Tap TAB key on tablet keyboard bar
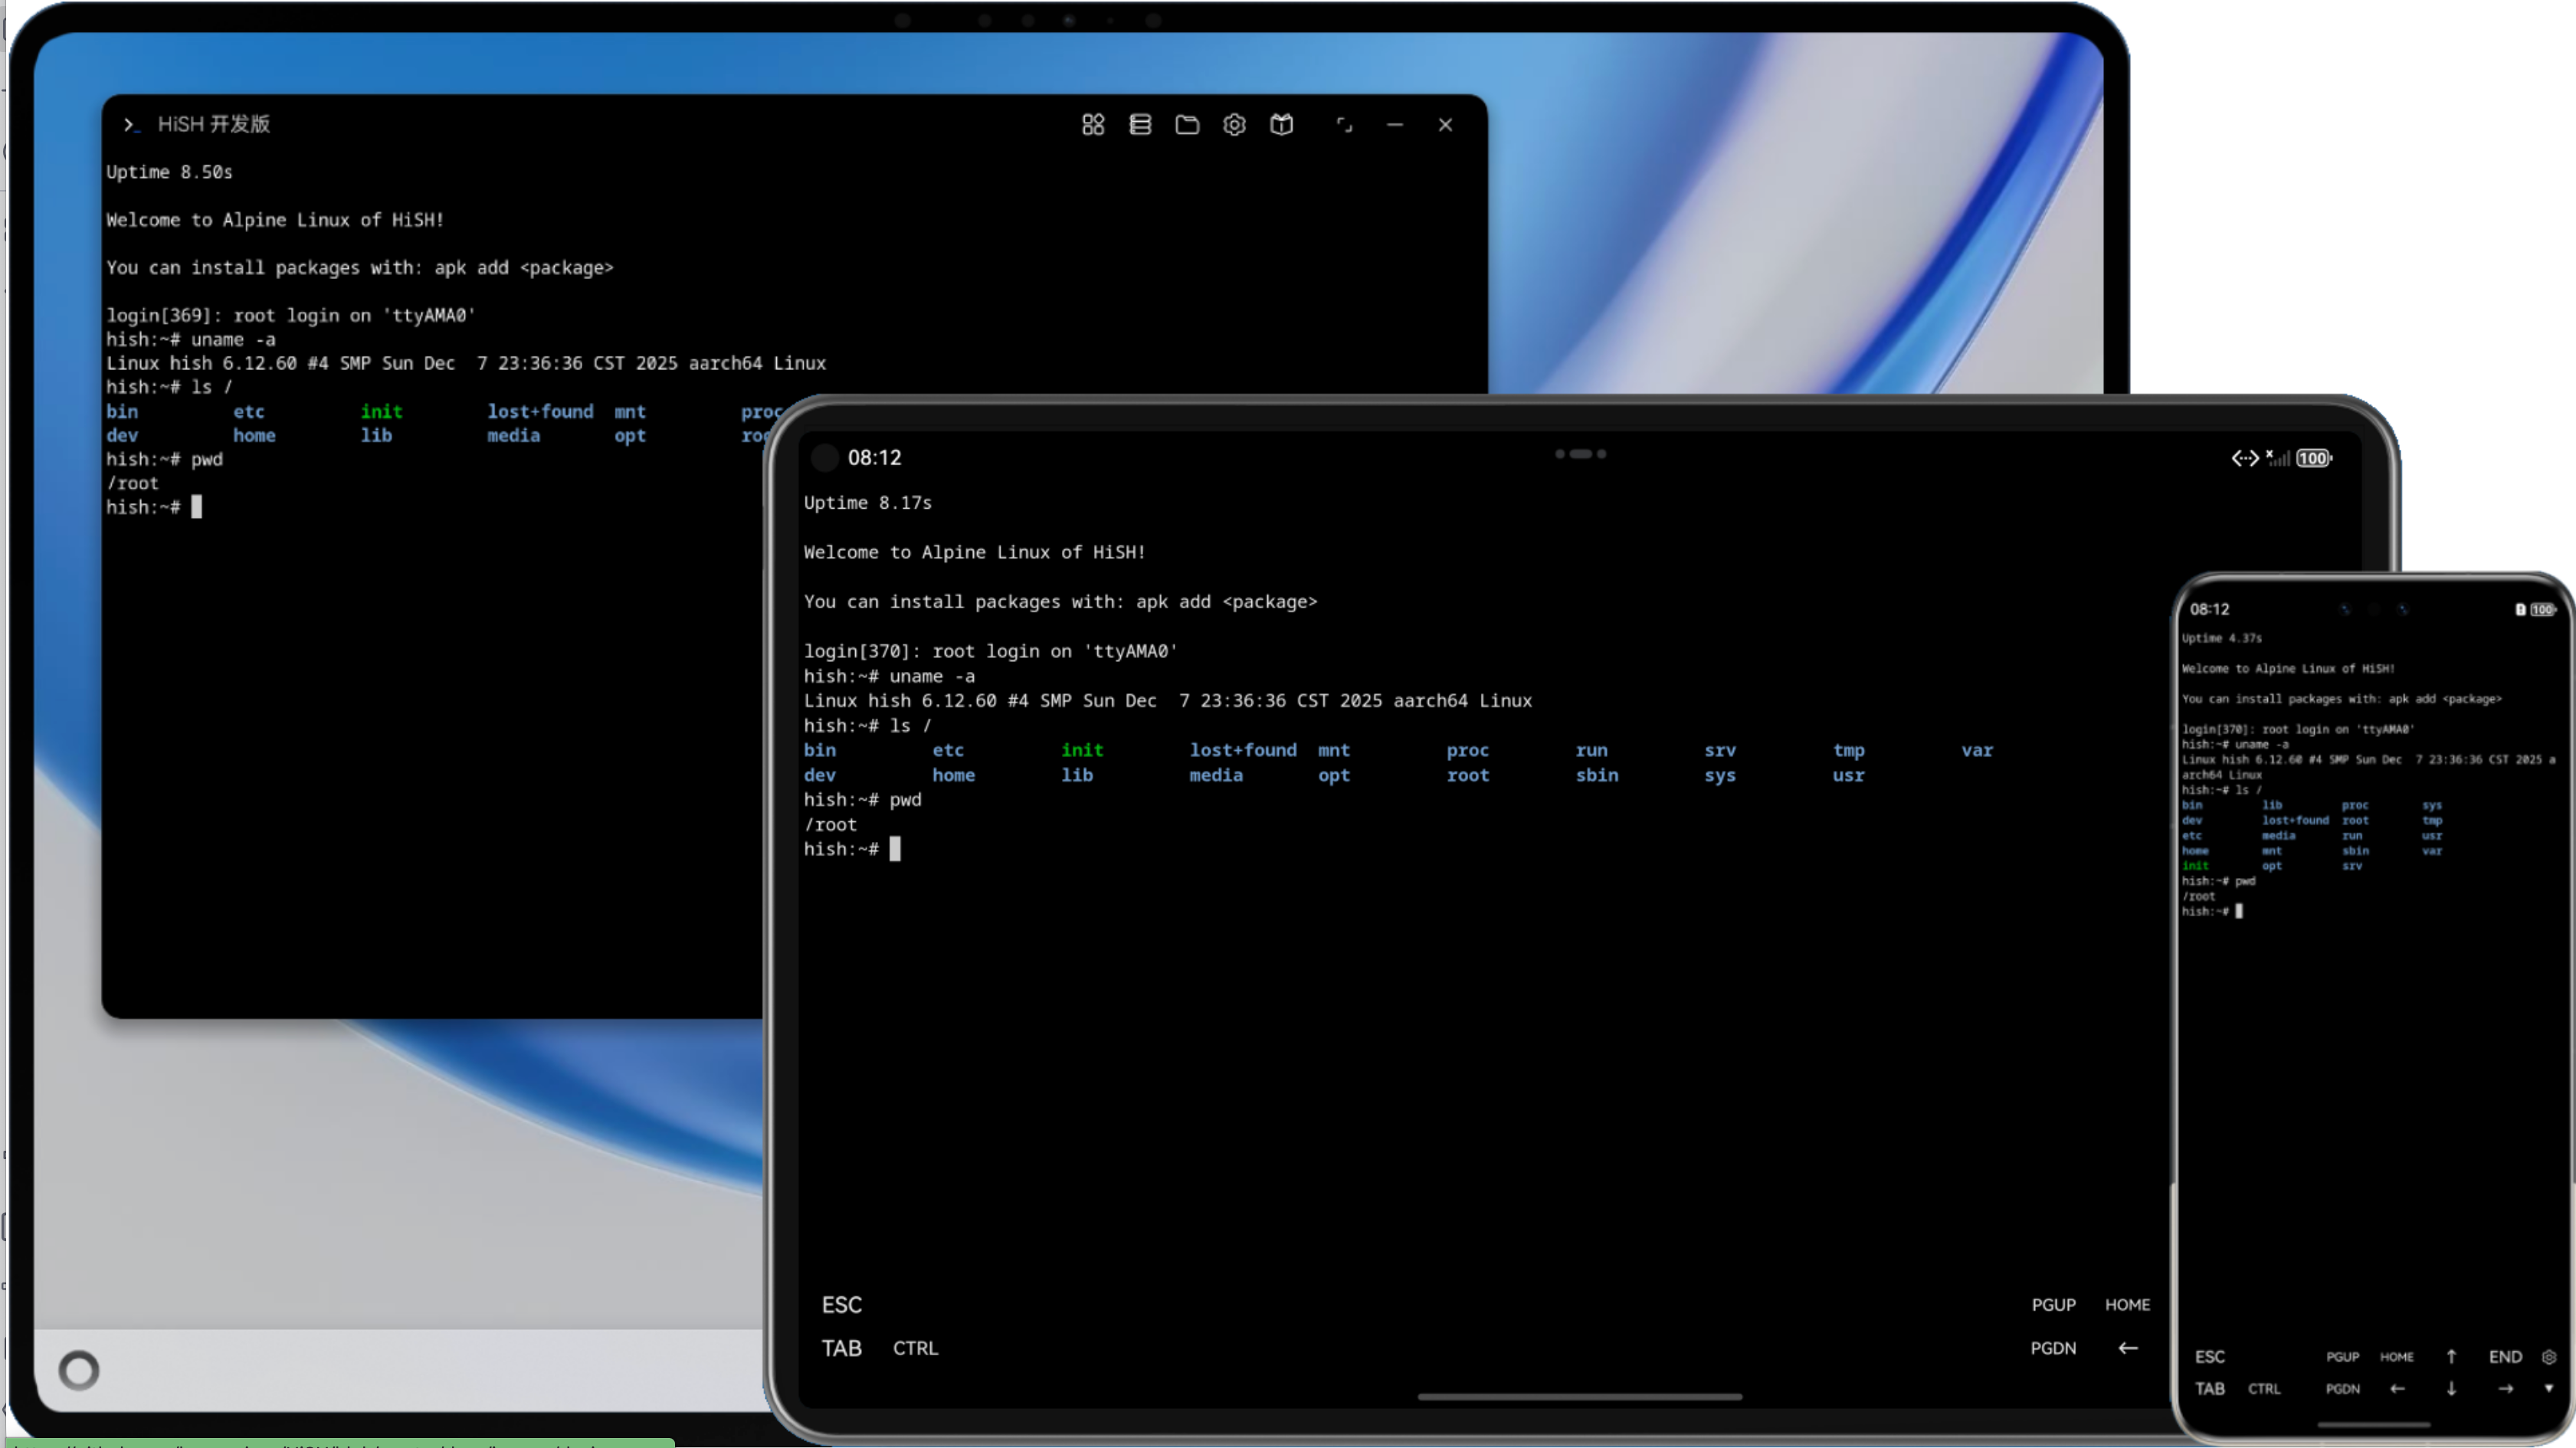Image resolution: width=2576 pixels, height=1448 pixels. click(x=842, y=1348)
